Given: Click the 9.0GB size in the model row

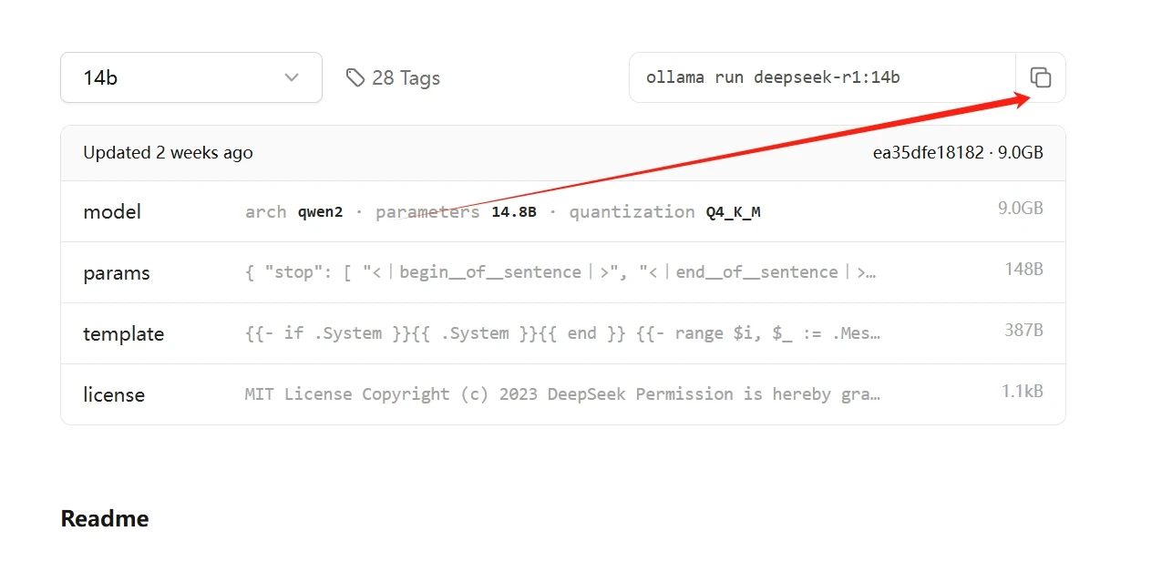Looking at the screenshot, I should [x=1021, y=208].
